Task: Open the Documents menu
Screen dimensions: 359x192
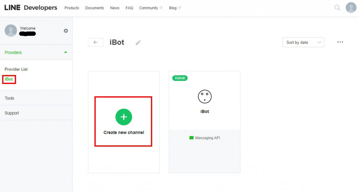Action: tap(95, 8)
